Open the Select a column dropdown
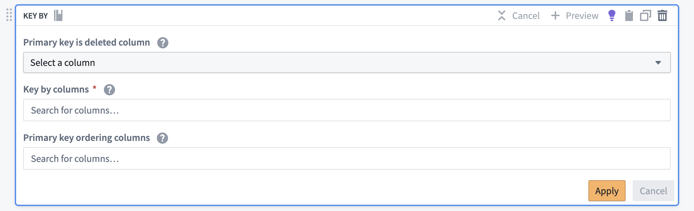 tap(347, 62)
